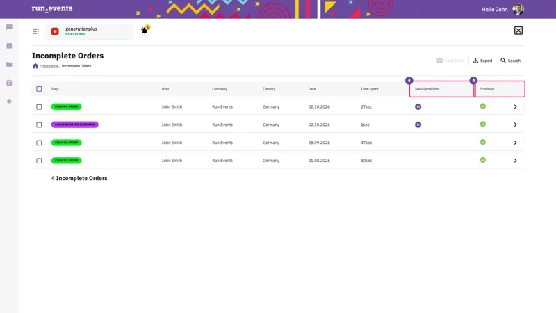Click the Send Email envelope icon

pyautogui.click(x=439, y=61)
